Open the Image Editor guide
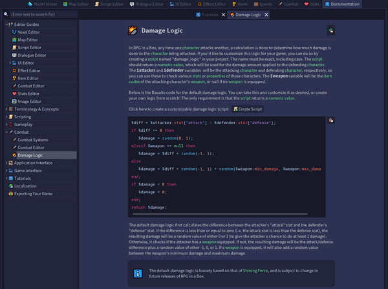Viewport: 388px width, 289px height. pyautogui.click(x=28, y=102)
